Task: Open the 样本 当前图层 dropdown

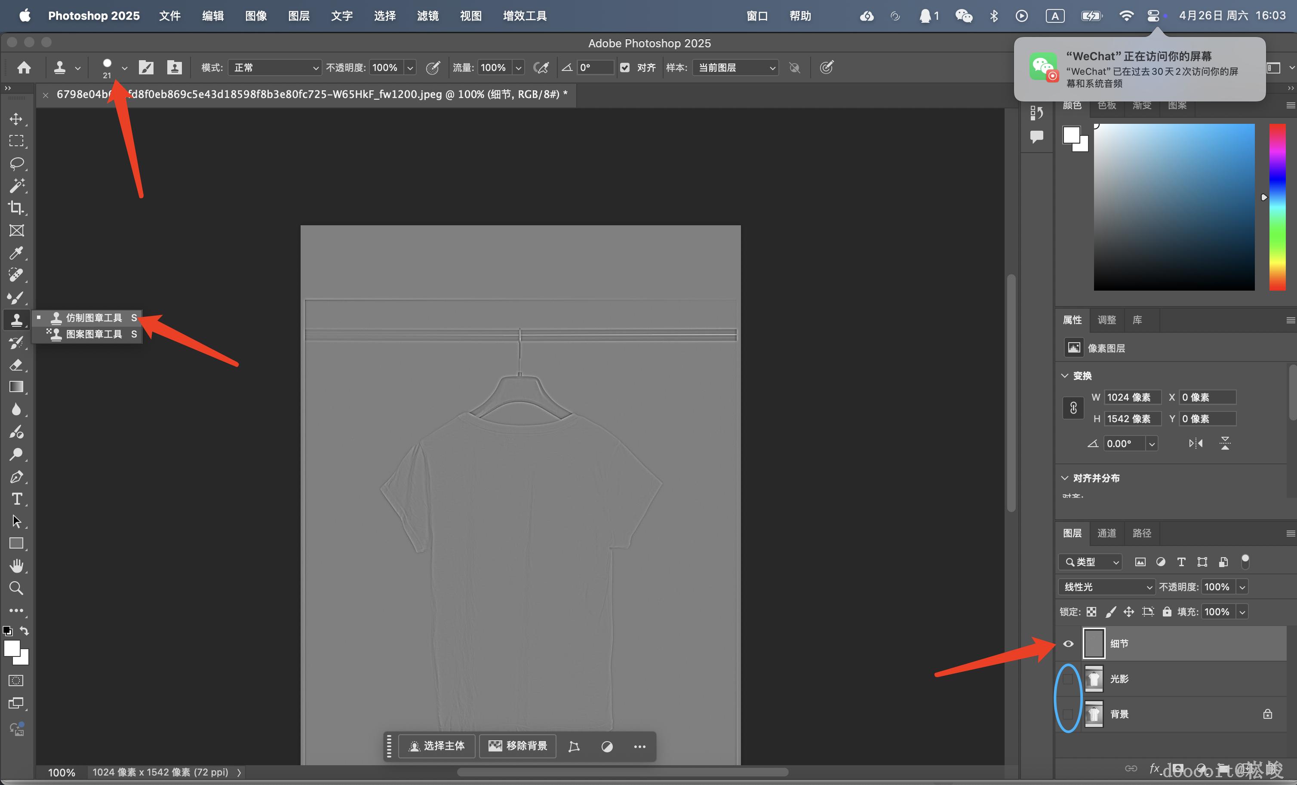Action: (735, 67)
